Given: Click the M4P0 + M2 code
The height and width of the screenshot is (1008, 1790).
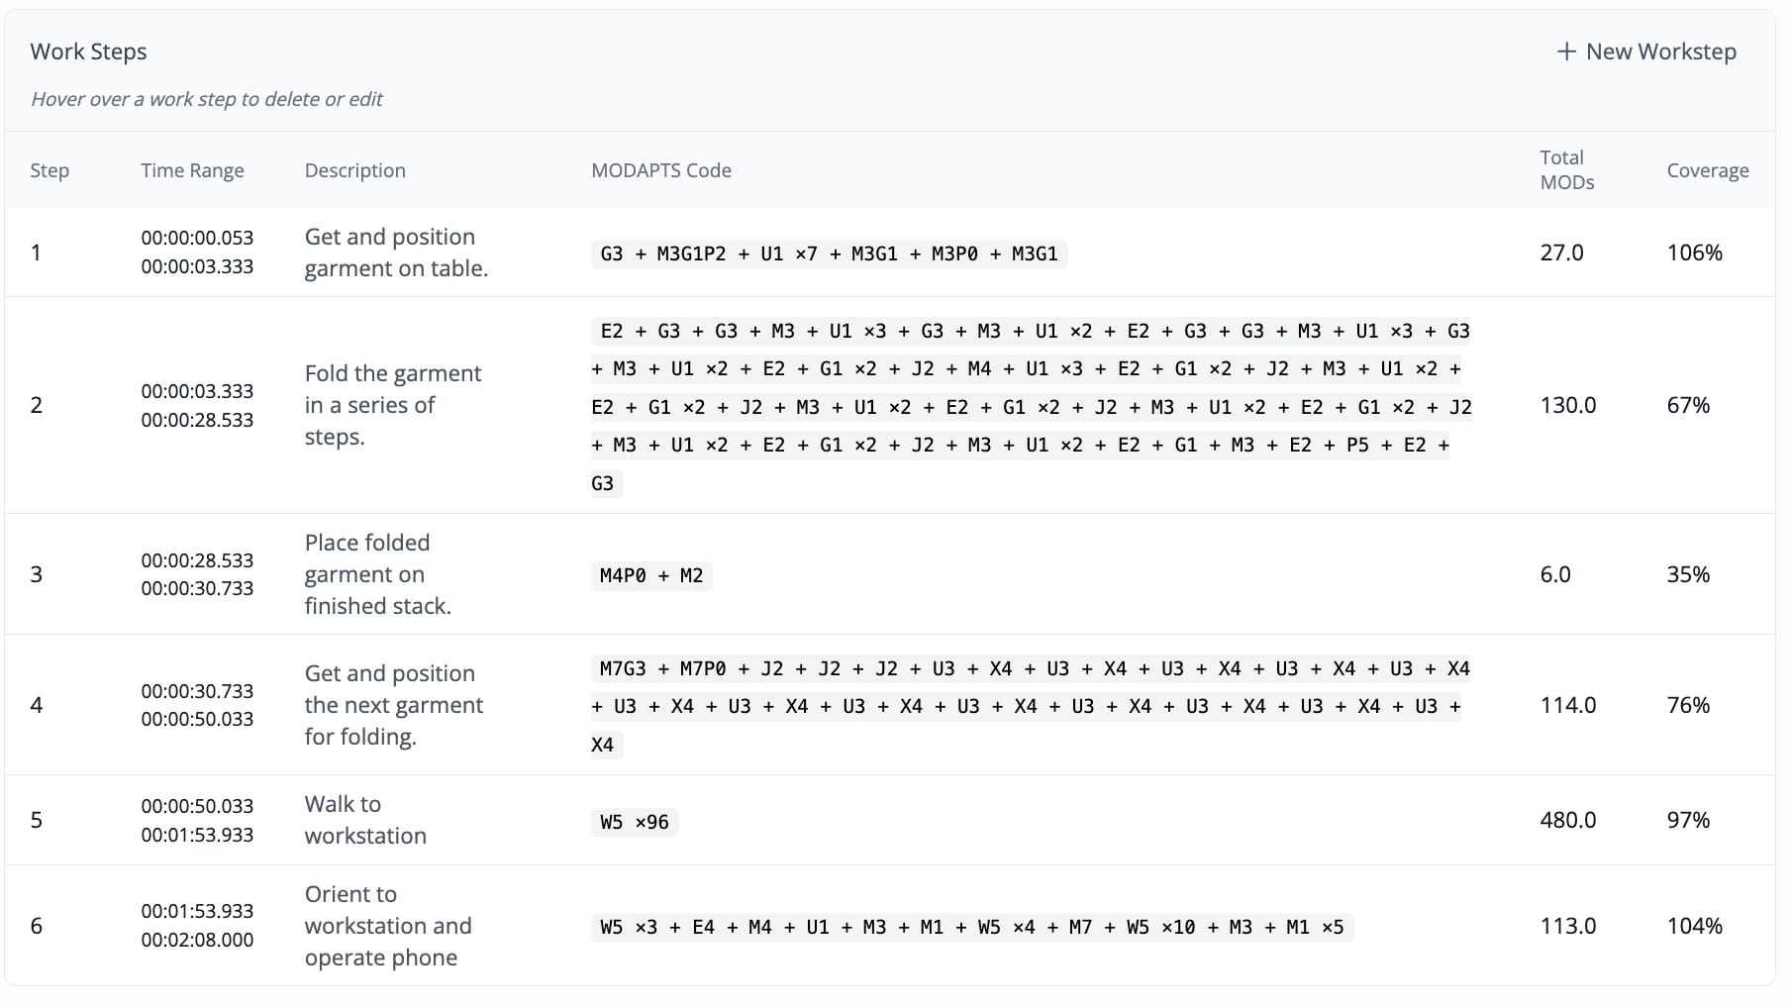Looking at the screenshot, I should pos(650,575).
